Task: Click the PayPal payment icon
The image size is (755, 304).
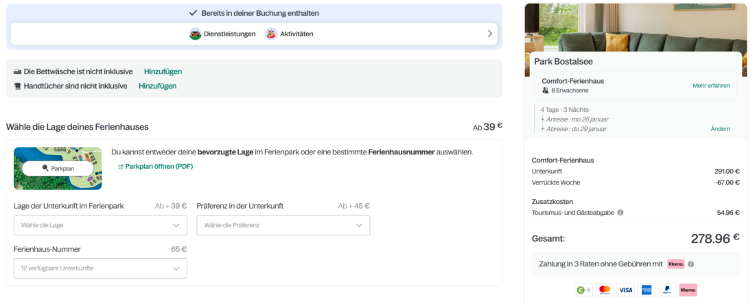Action: pyautogui.click(x=667, y=290)
